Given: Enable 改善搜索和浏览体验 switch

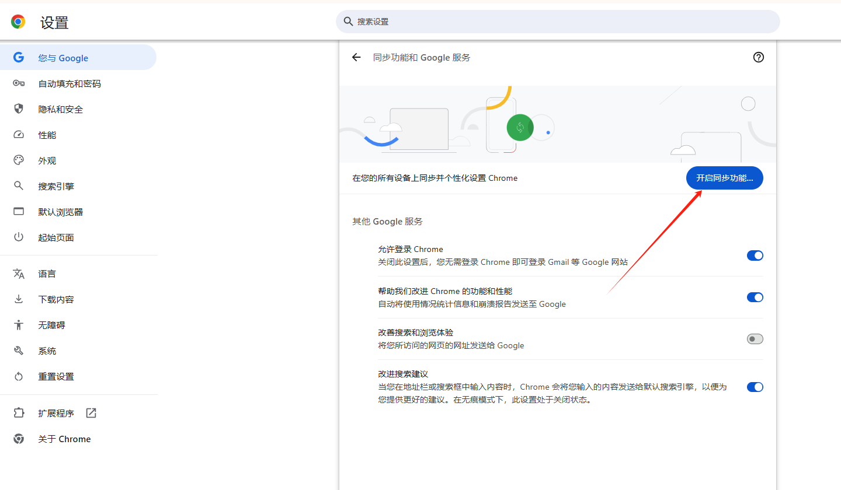Looking at the screenshot, I should [755, 339].
